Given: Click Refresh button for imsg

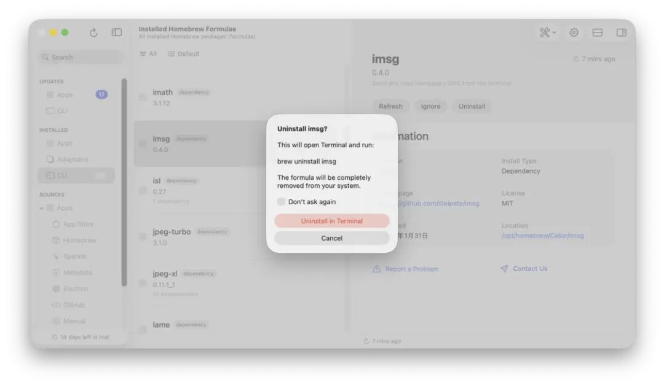Looking at the screenshot, I should pyautogui.click(x=390, y=106).
